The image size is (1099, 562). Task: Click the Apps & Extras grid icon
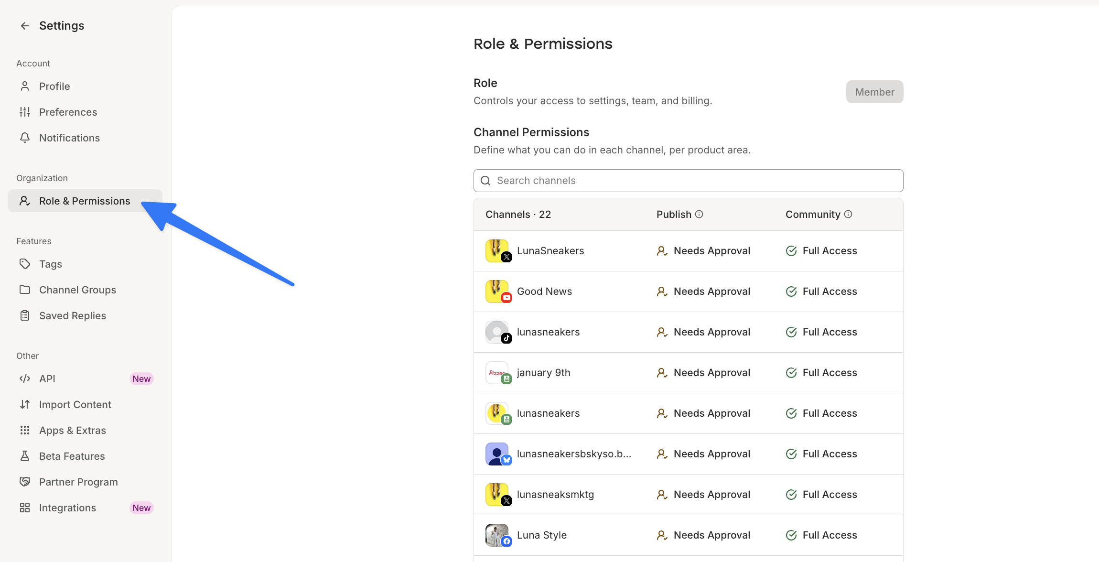point(25,431)
